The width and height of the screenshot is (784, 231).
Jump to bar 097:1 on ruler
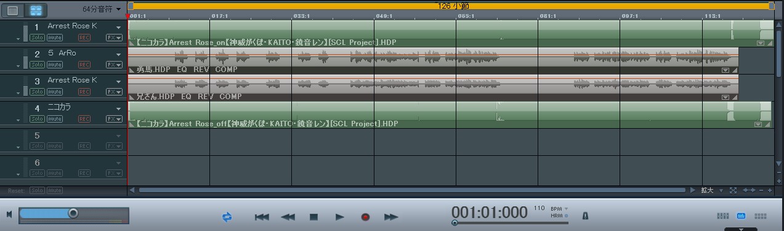630,16
